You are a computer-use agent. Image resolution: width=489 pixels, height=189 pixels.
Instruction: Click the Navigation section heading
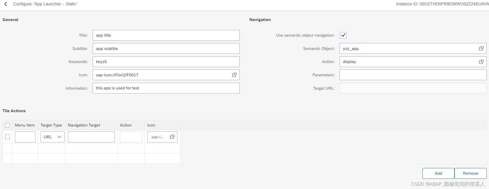tap(260, 20)
